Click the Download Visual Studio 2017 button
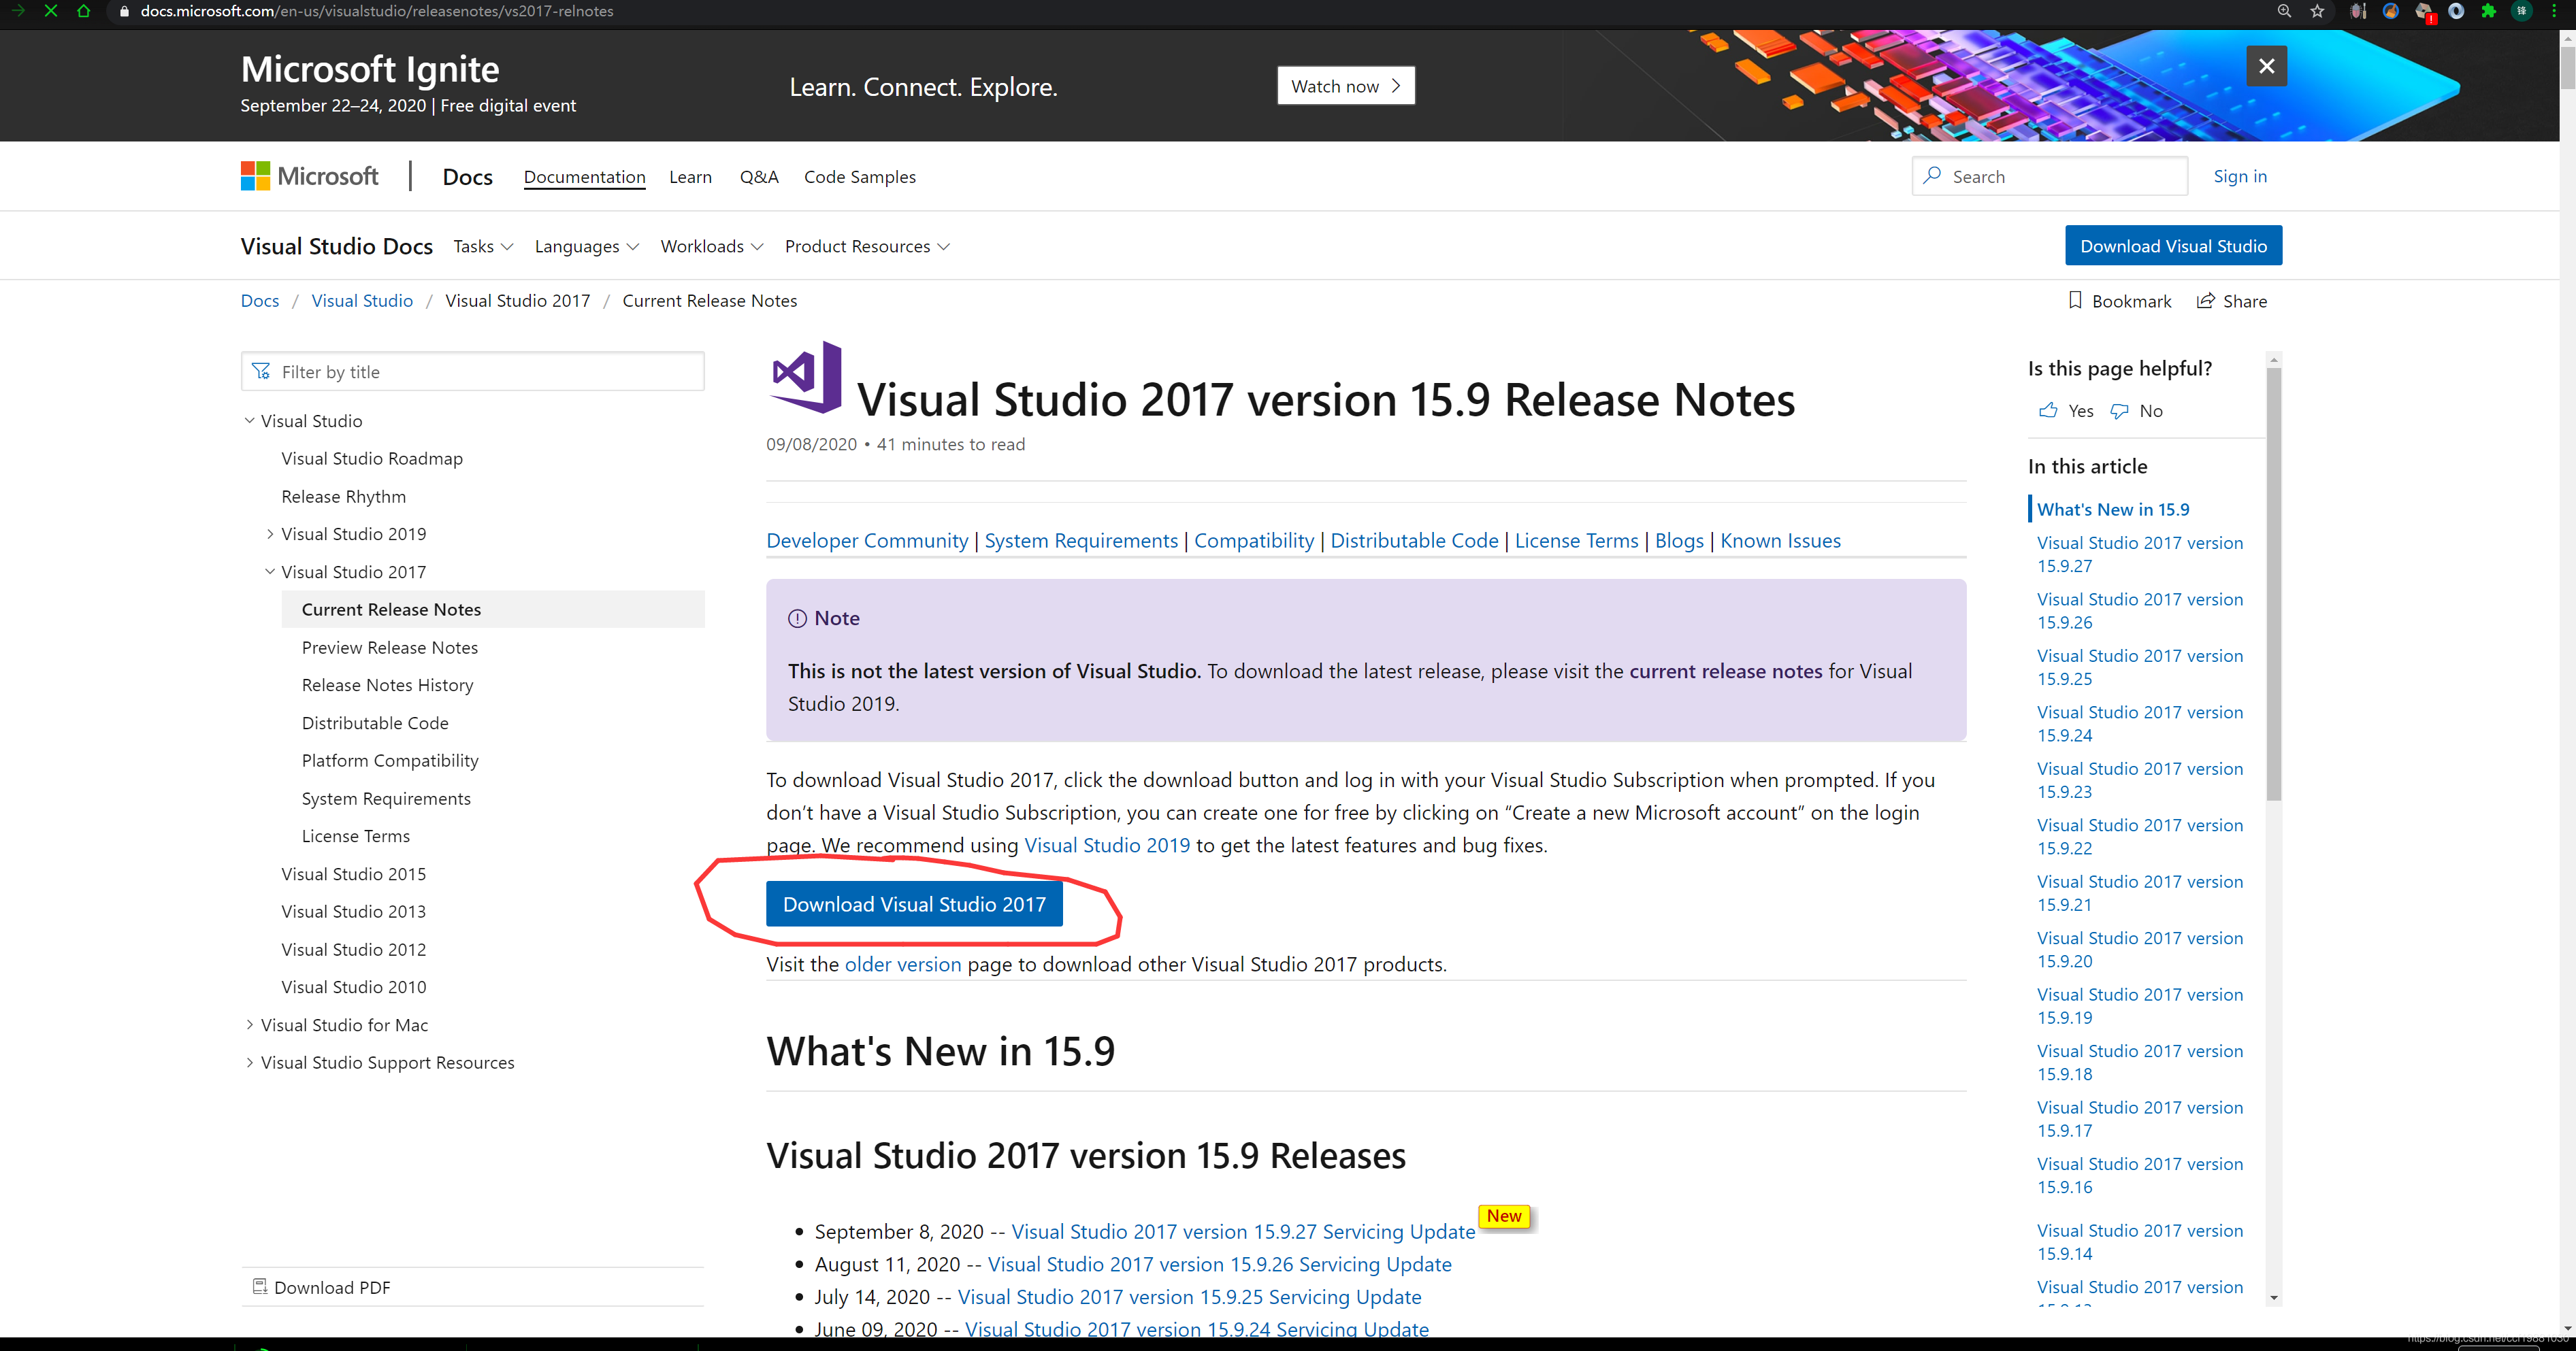2576x1351 pixels. [913, 903]
